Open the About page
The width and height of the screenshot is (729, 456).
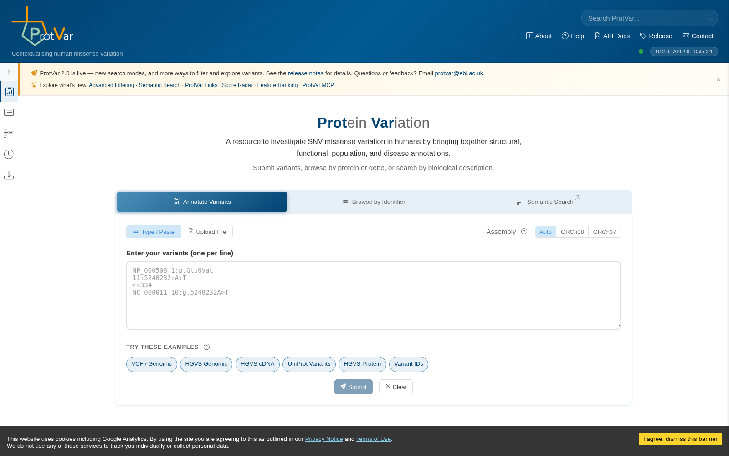[539, 36]
